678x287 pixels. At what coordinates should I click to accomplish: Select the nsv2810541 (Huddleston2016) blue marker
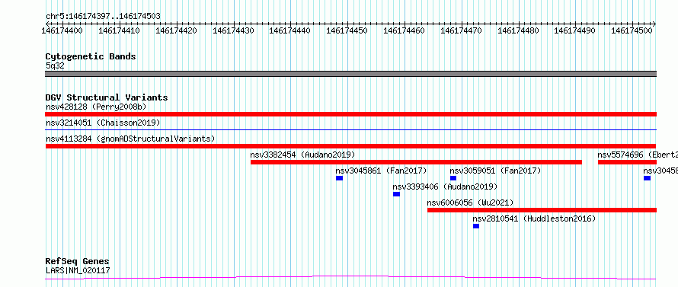tap(476, 226)
